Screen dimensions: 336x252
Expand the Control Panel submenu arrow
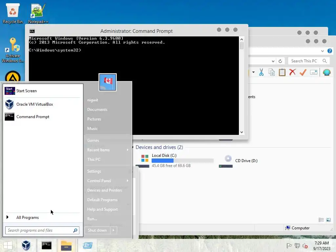128,181
